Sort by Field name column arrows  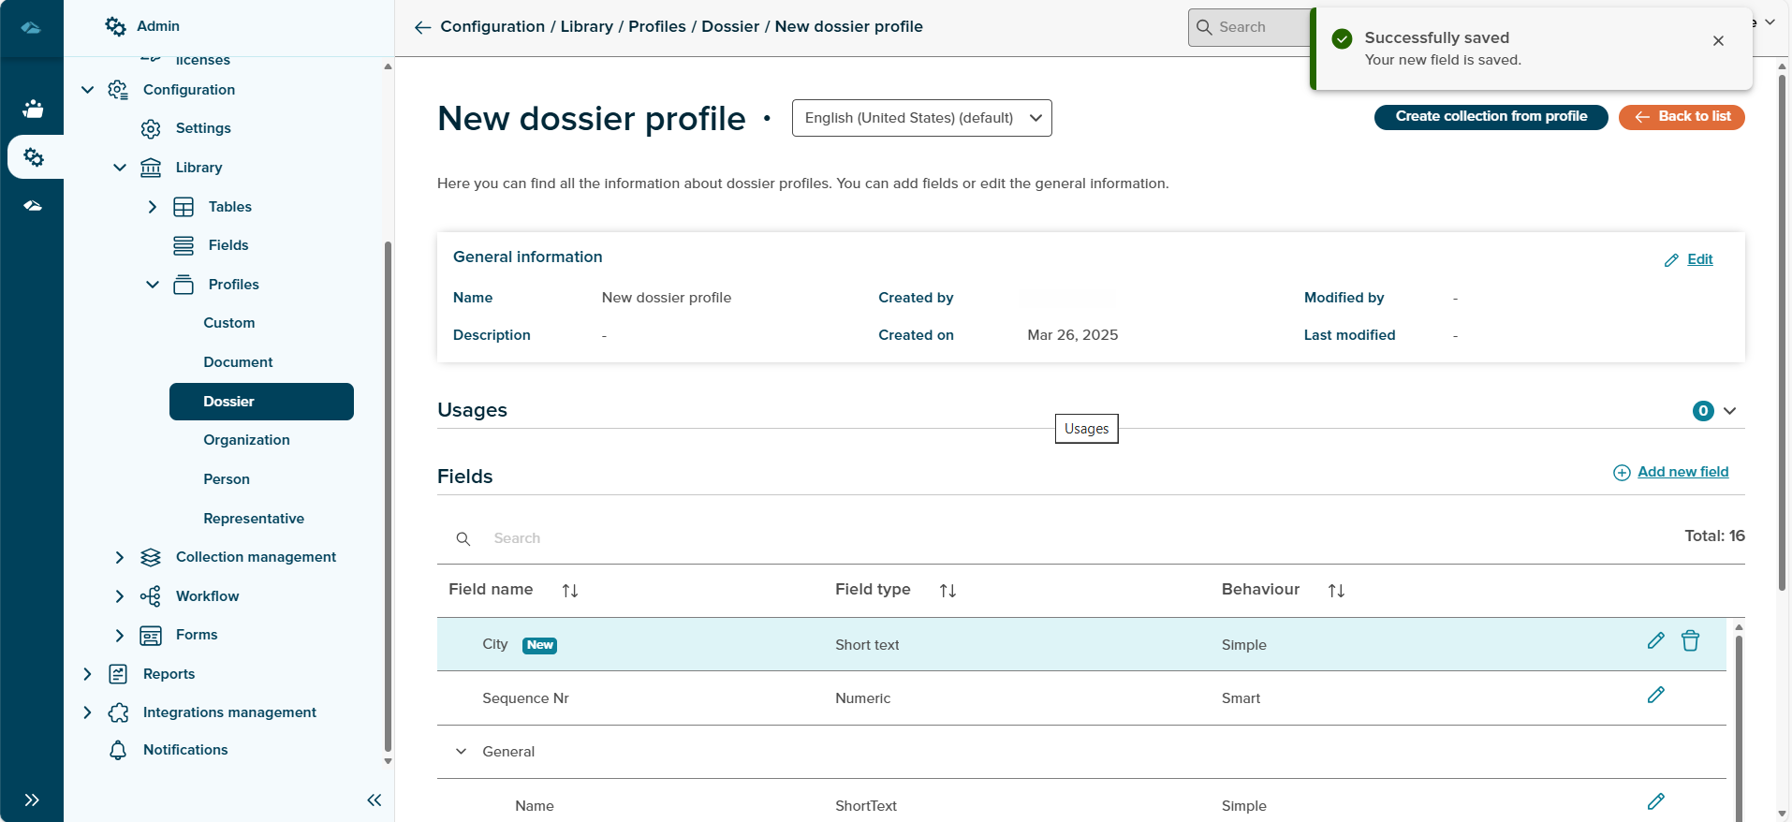tap(570, 591)
